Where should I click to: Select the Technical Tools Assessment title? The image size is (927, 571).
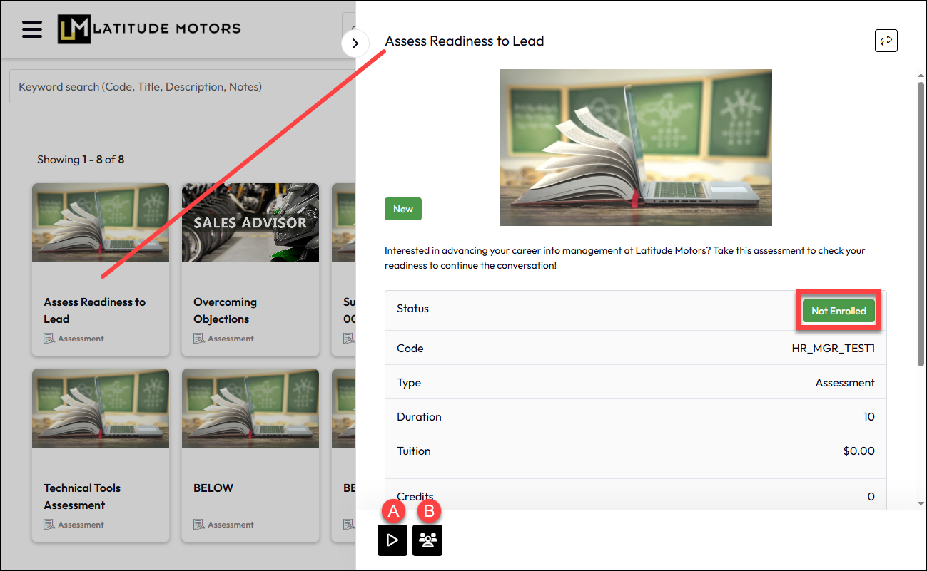coord(82,496)
